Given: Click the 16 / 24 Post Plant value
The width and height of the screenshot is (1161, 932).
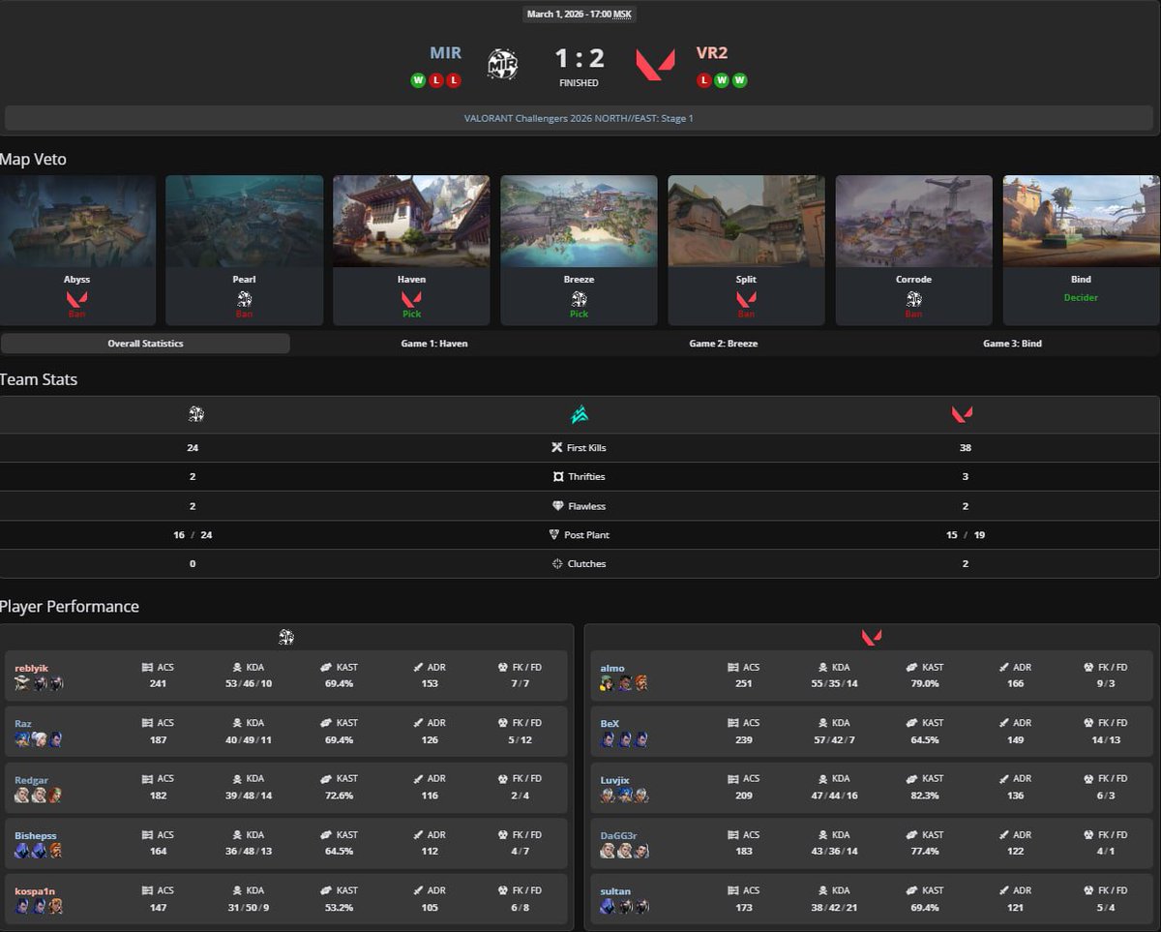Looking at the screenshot, I should 193,534.
